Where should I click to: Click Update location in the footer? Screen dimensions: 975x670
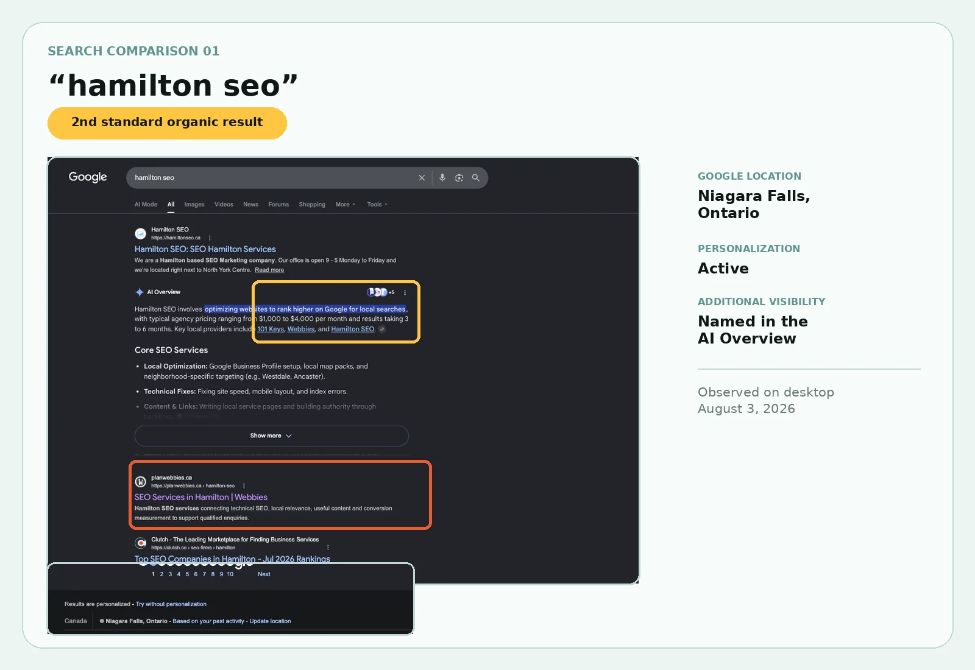click(270, 621)
